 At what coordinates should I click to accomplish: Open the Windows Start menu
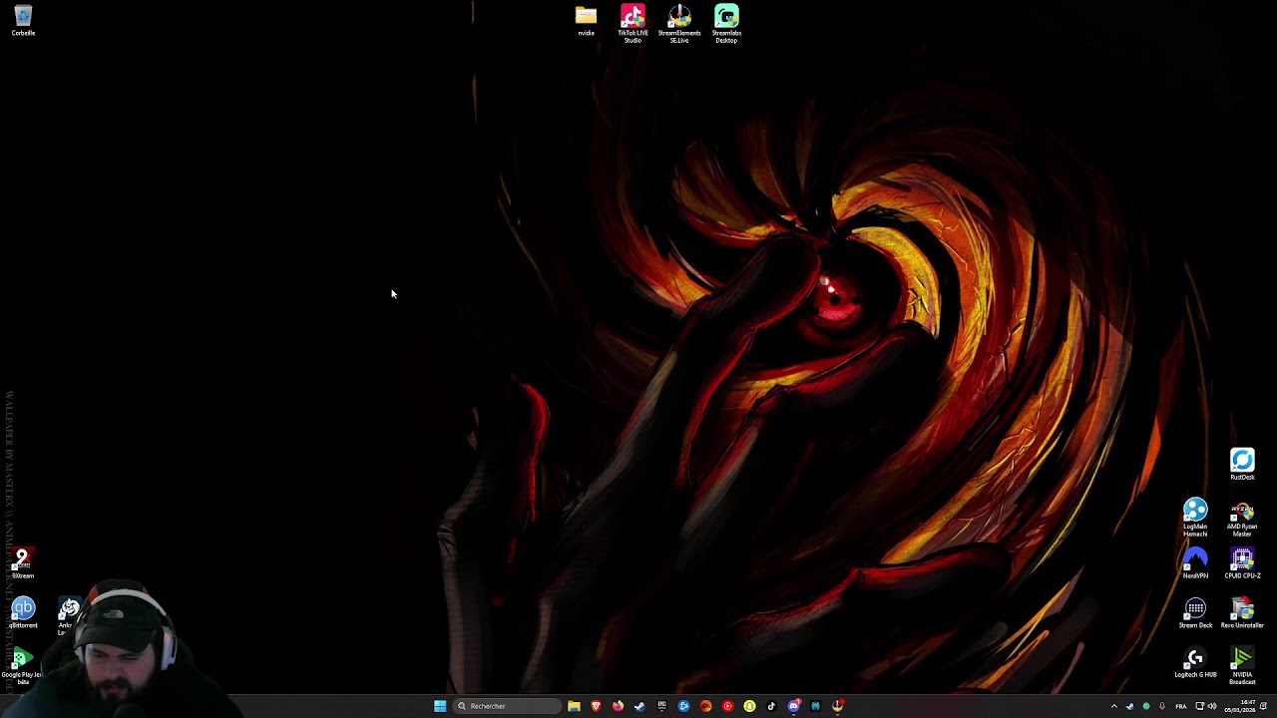tap(440, 706)
